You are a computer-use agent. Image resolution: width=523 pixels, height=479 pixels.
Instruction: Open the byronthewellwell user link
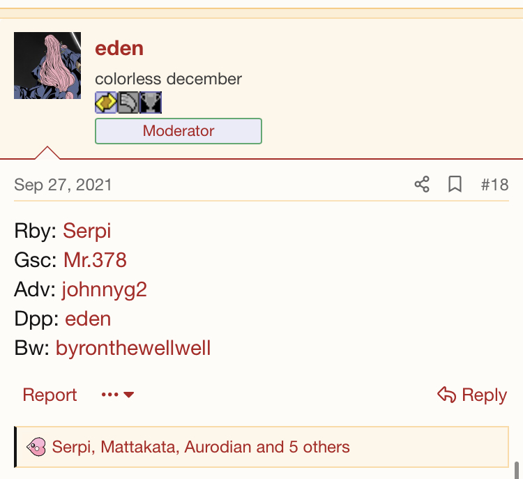(133, 348)
